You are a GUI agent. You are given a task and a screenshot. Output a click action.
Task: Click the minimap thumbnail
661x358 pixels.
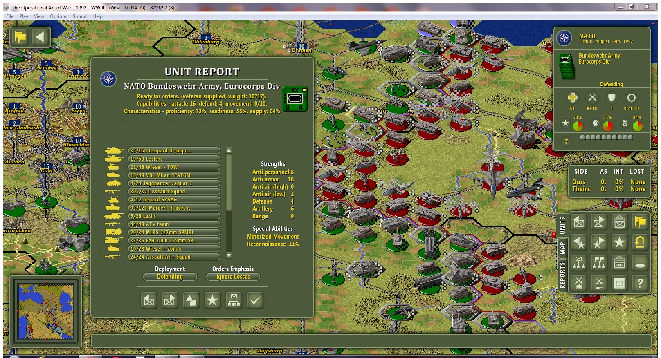point(46,312)
